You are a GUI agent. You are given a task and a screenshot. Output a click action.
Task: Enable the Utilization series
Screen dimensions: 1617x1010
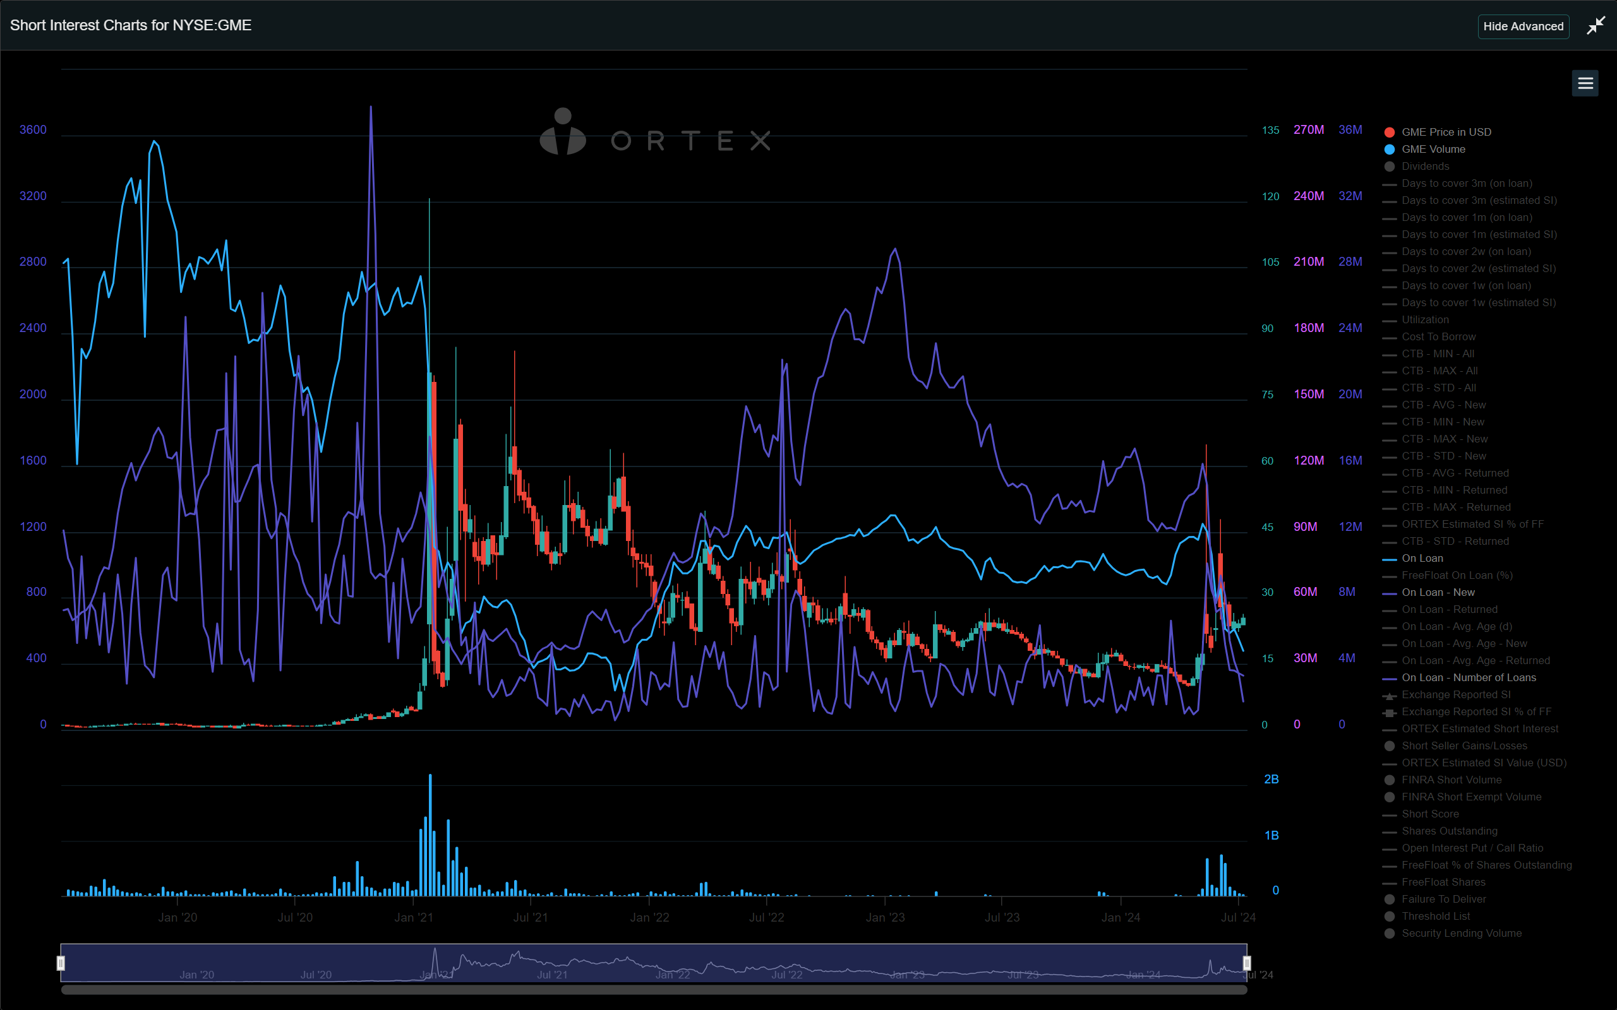coord(1425,319)
